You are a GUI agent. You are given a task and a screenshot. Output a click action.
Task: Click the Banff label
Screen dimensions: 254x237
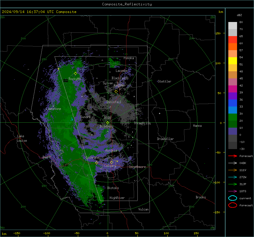tap(47, 157)
